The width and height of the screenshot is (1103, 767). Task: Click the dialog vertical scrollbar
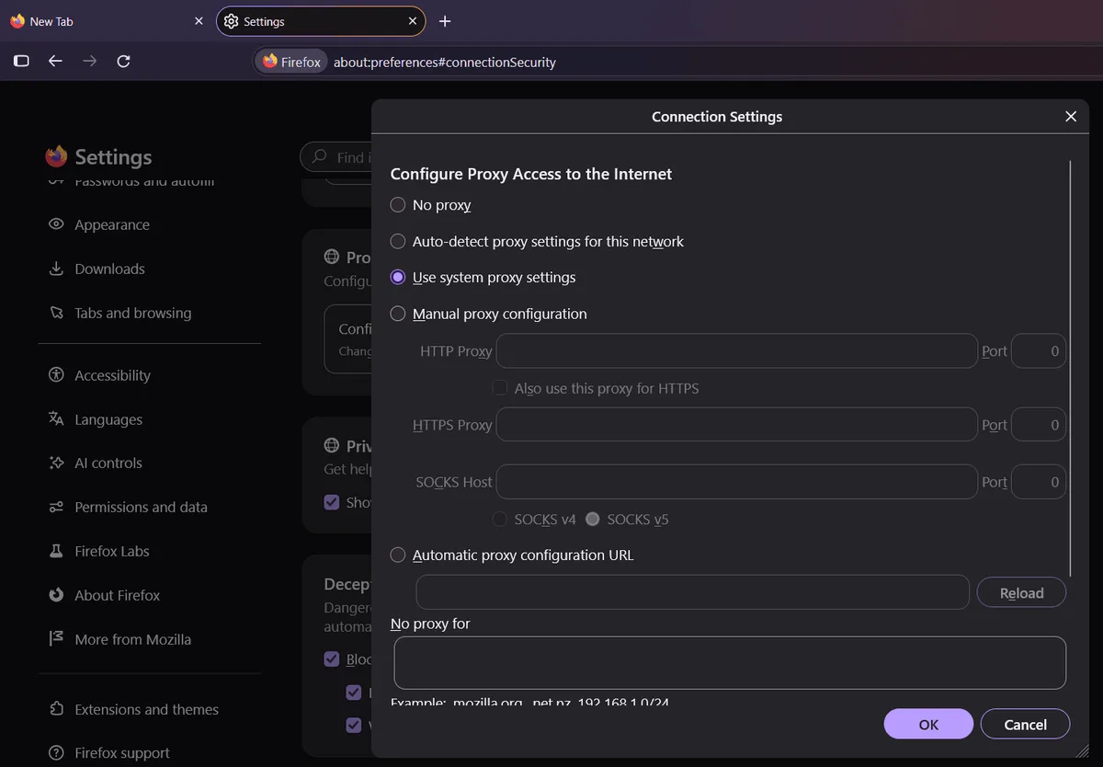tap(1071, 368)
